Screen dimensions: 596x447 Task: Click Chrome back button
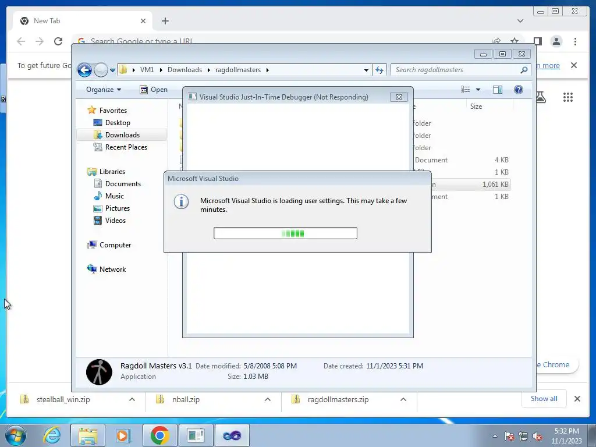pos(22,41)
